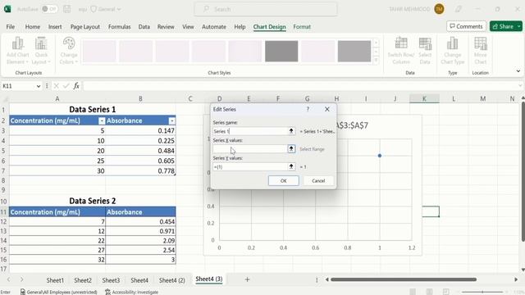Expand the Chart Styles gallery arrow
Viewport: 525px width, 295px height.
376,60
